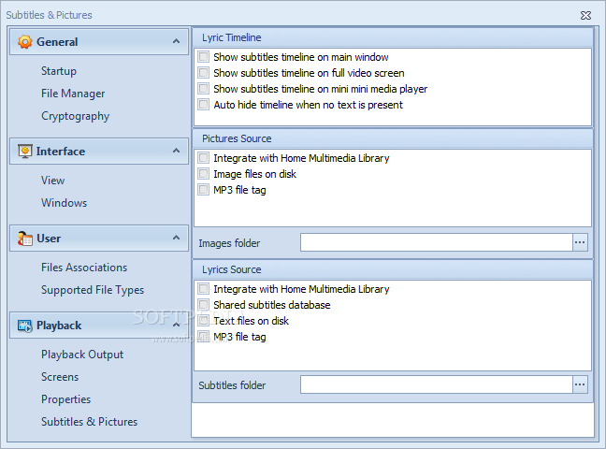Screen dimensions: 606x449
Task: Click the Interface section header label
Action: pos(61,152)
